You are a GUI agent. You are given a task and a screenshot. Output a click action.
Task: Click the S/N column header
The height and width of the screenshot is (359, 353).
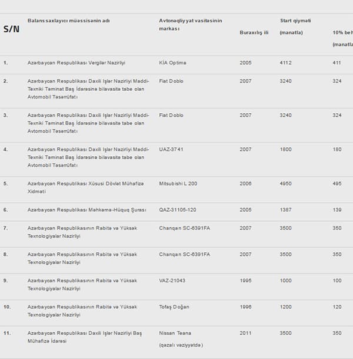(11, 29)
